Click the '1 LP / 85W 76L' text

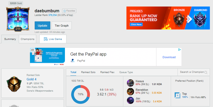pos(35,83)
